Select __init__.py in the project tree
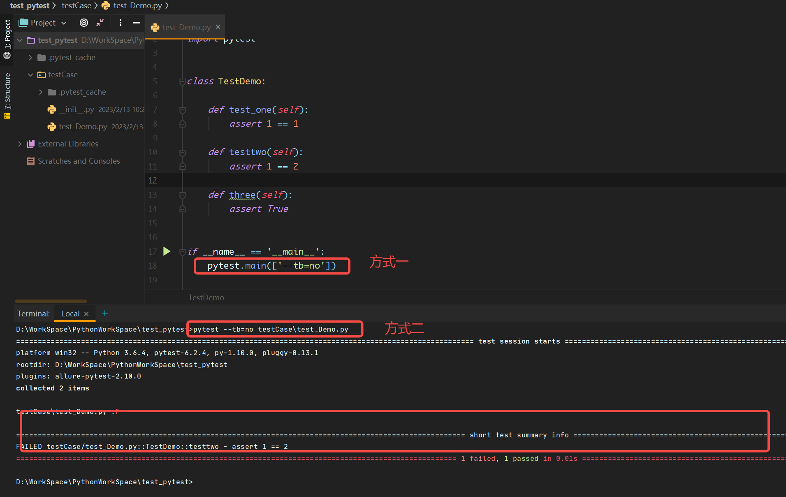Image resolution: width=786 pixels, height=497 pixels. (x=77, y=109)
